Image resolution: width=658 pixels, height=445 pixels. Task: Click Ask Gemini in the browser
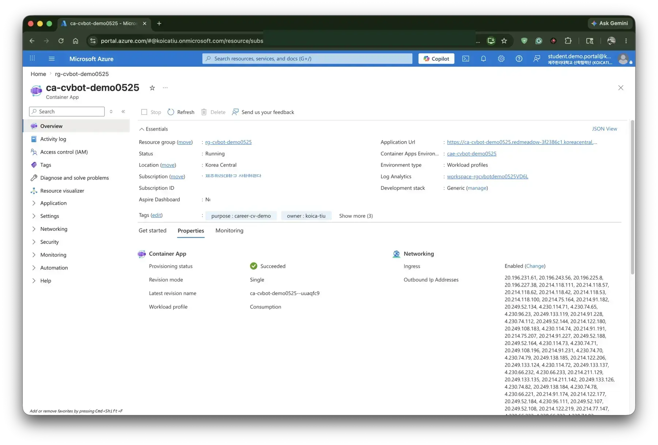click(609, 23)
